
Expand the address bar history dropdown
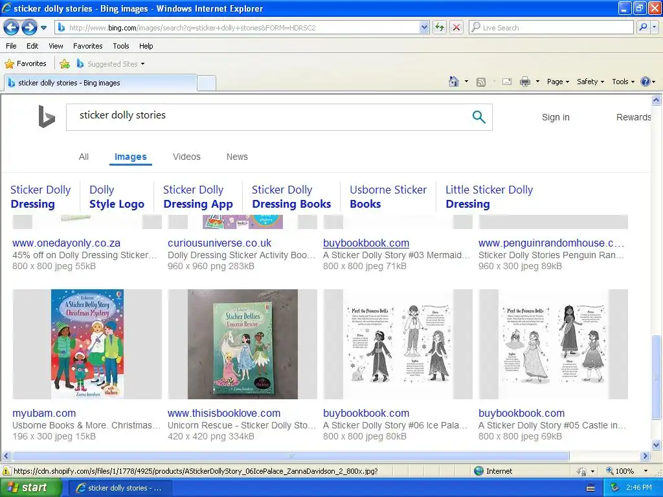pos(424,28)
